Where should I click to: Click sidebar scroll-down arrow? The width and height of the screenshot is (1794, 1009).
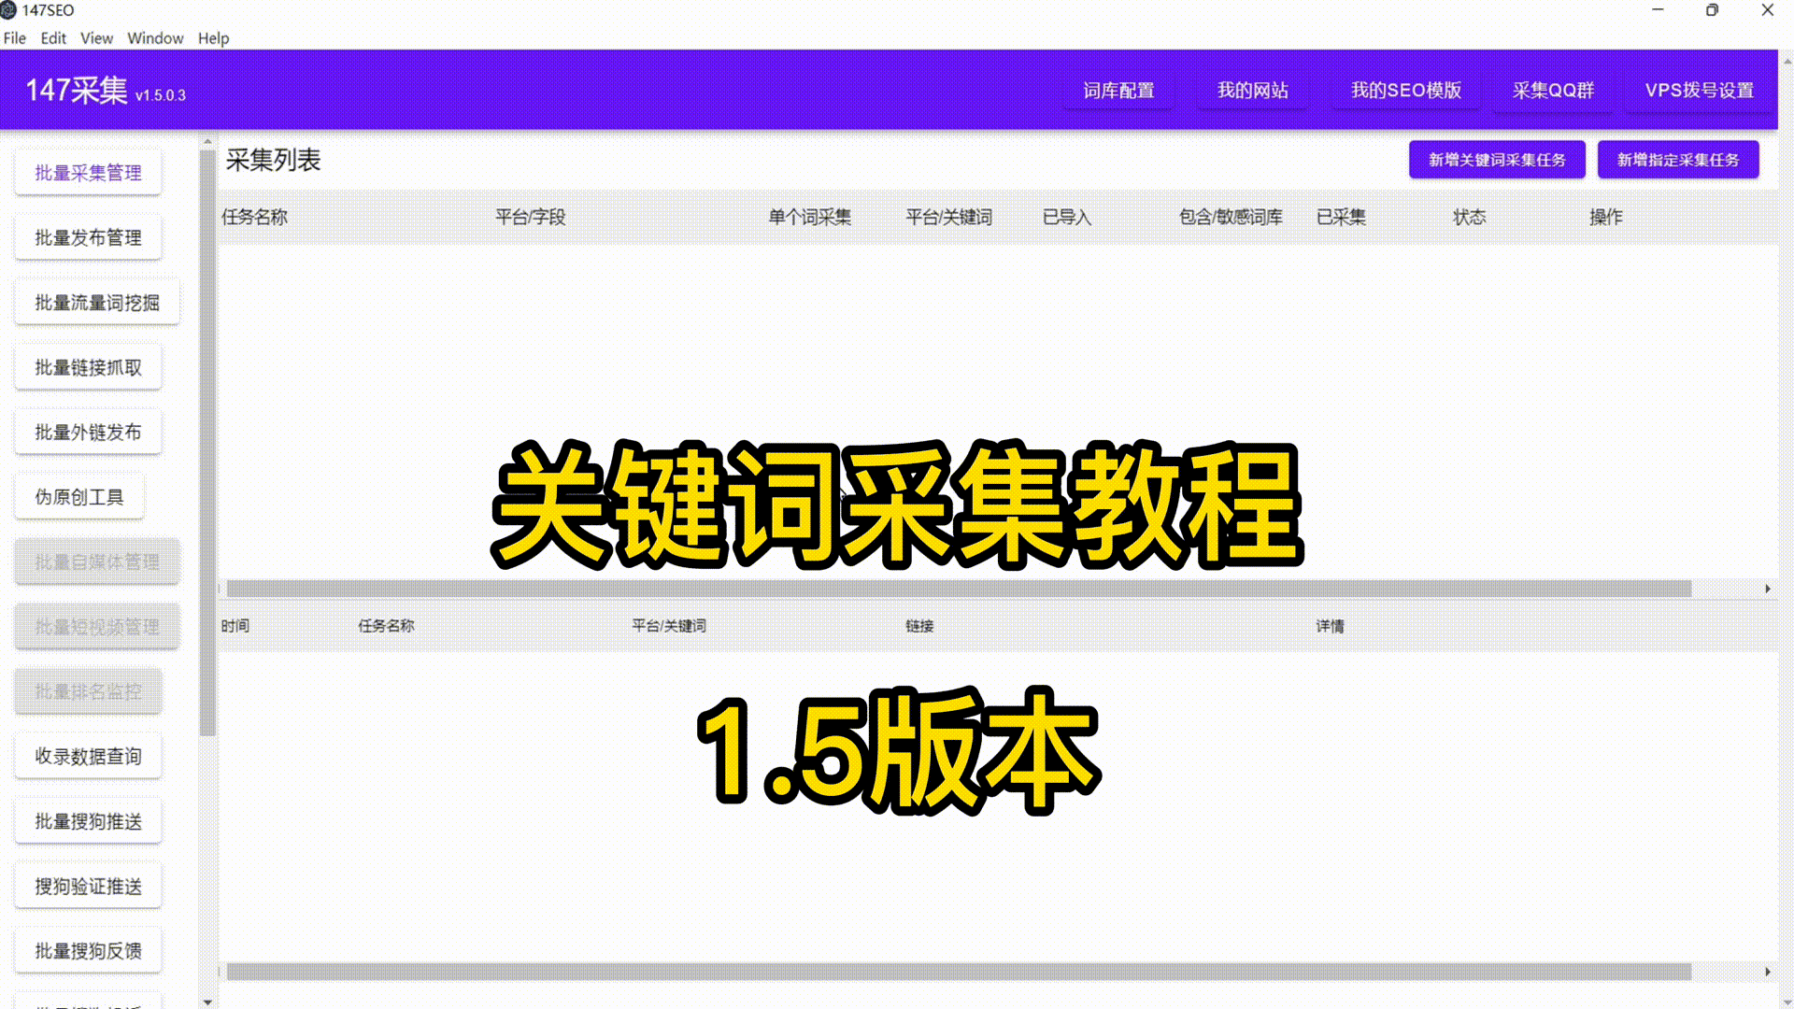(x=207, y=1002)
